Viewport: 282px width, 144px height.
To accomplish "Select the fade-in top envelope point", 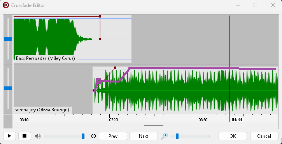I will [115, 68].
